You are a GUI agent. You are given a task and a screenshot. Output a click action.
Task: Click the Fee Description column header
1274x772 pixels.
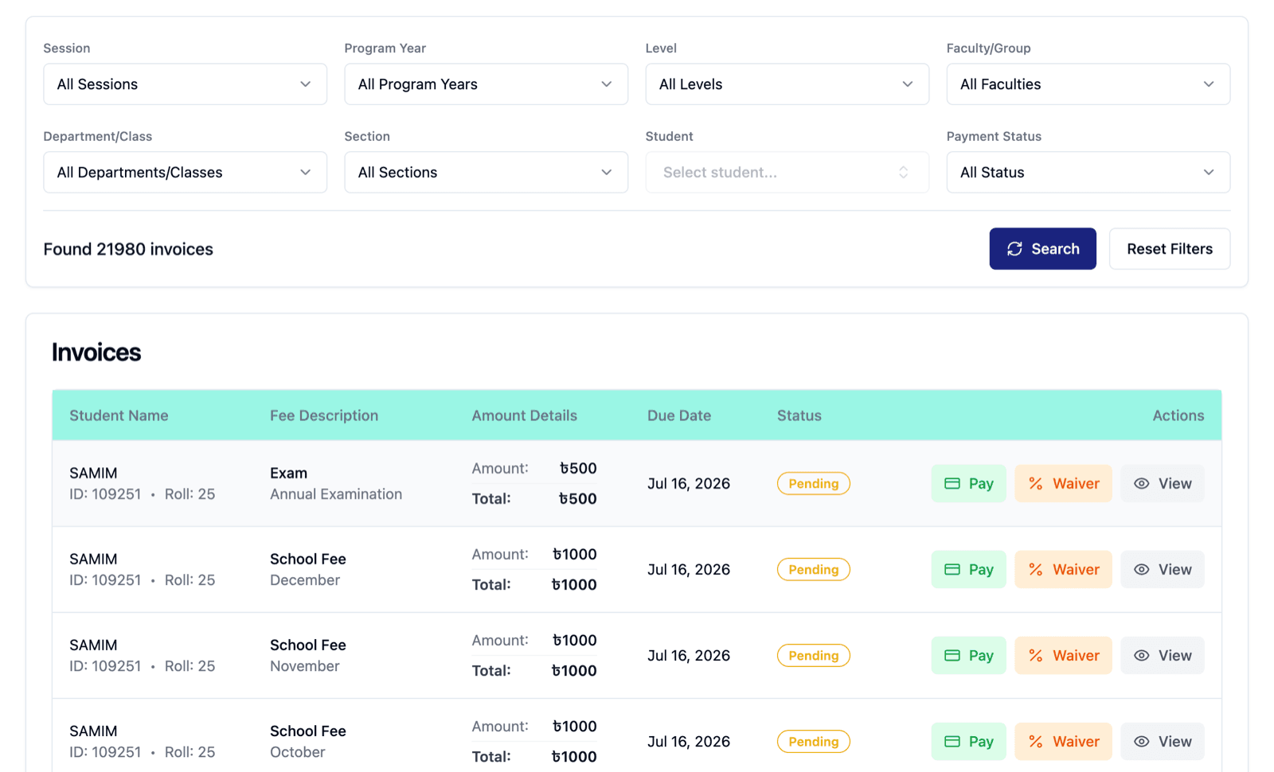pyautogui.click(x=324, y=415)
